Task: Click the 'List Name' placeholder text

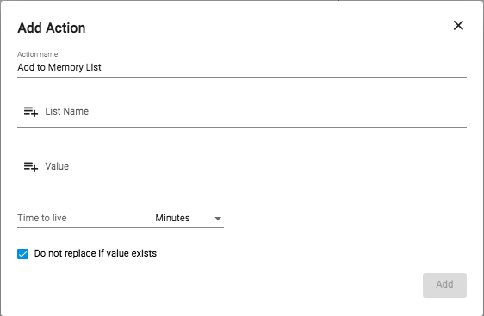Action: (x=66, y=111)
